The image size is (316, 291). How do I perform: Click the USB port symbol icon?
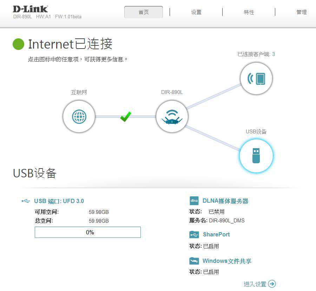coord(26,201)
